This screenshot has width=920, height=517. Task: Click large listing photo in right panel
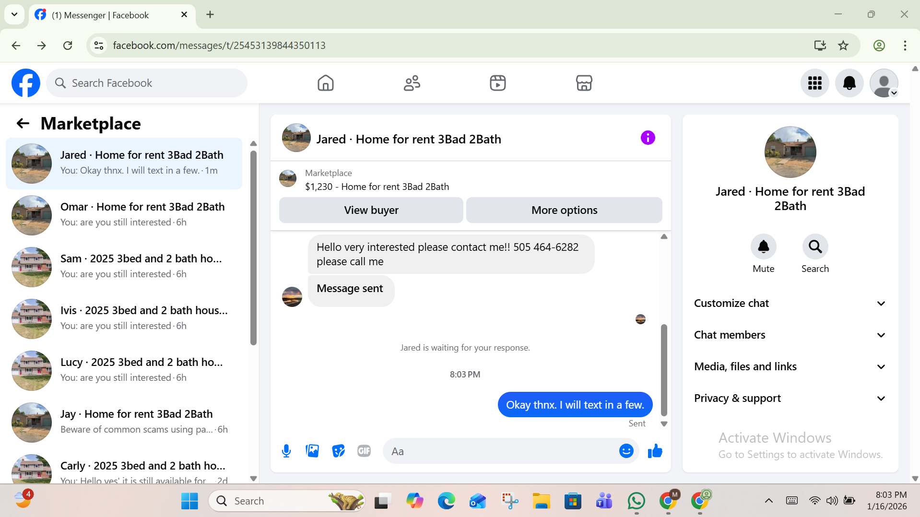coord(790,152)
